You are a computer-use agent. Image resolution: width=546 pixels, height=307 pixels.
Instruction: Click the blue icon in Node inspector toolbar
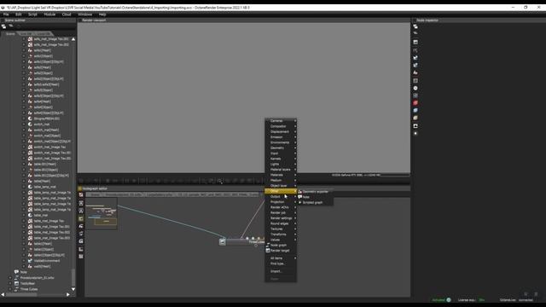[x=415, y=110]
